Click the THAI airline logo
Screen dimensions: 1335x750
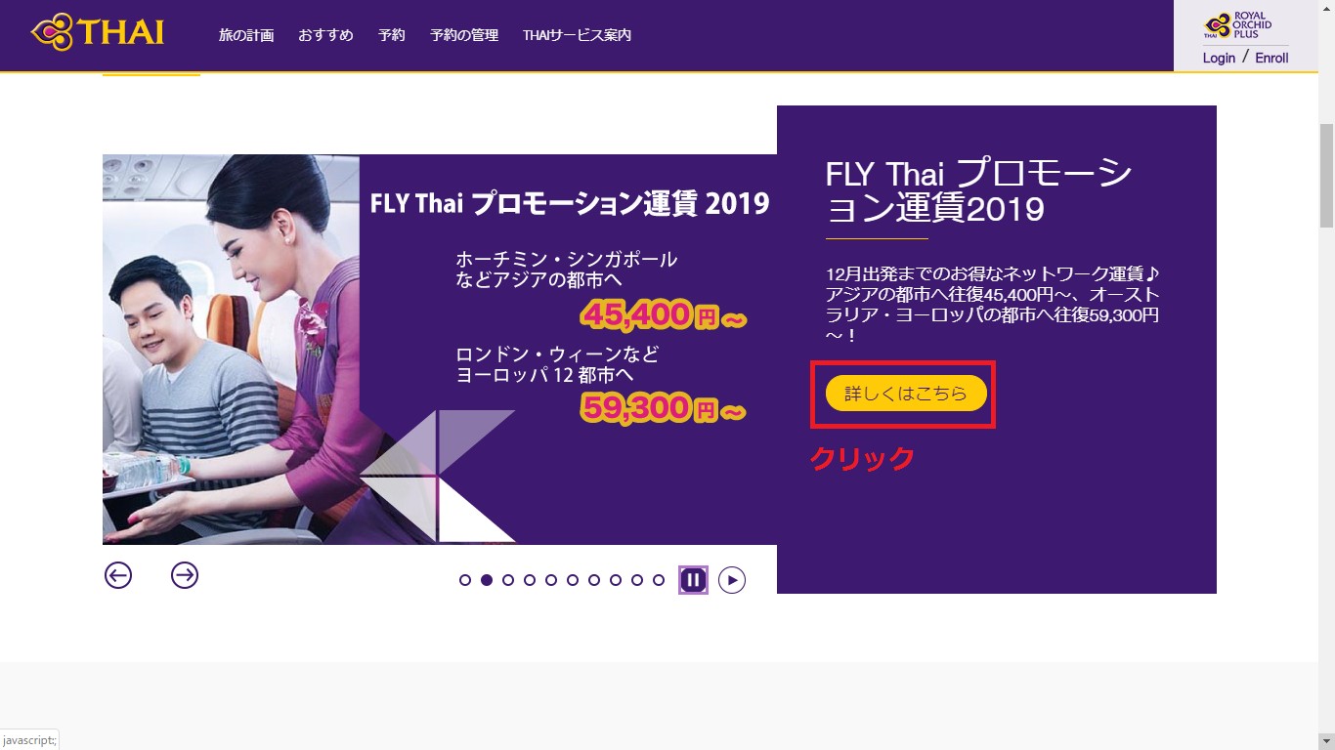click(x=98, y=31)
